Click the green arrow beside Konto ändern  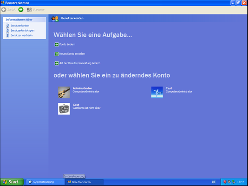coord(57,45)
